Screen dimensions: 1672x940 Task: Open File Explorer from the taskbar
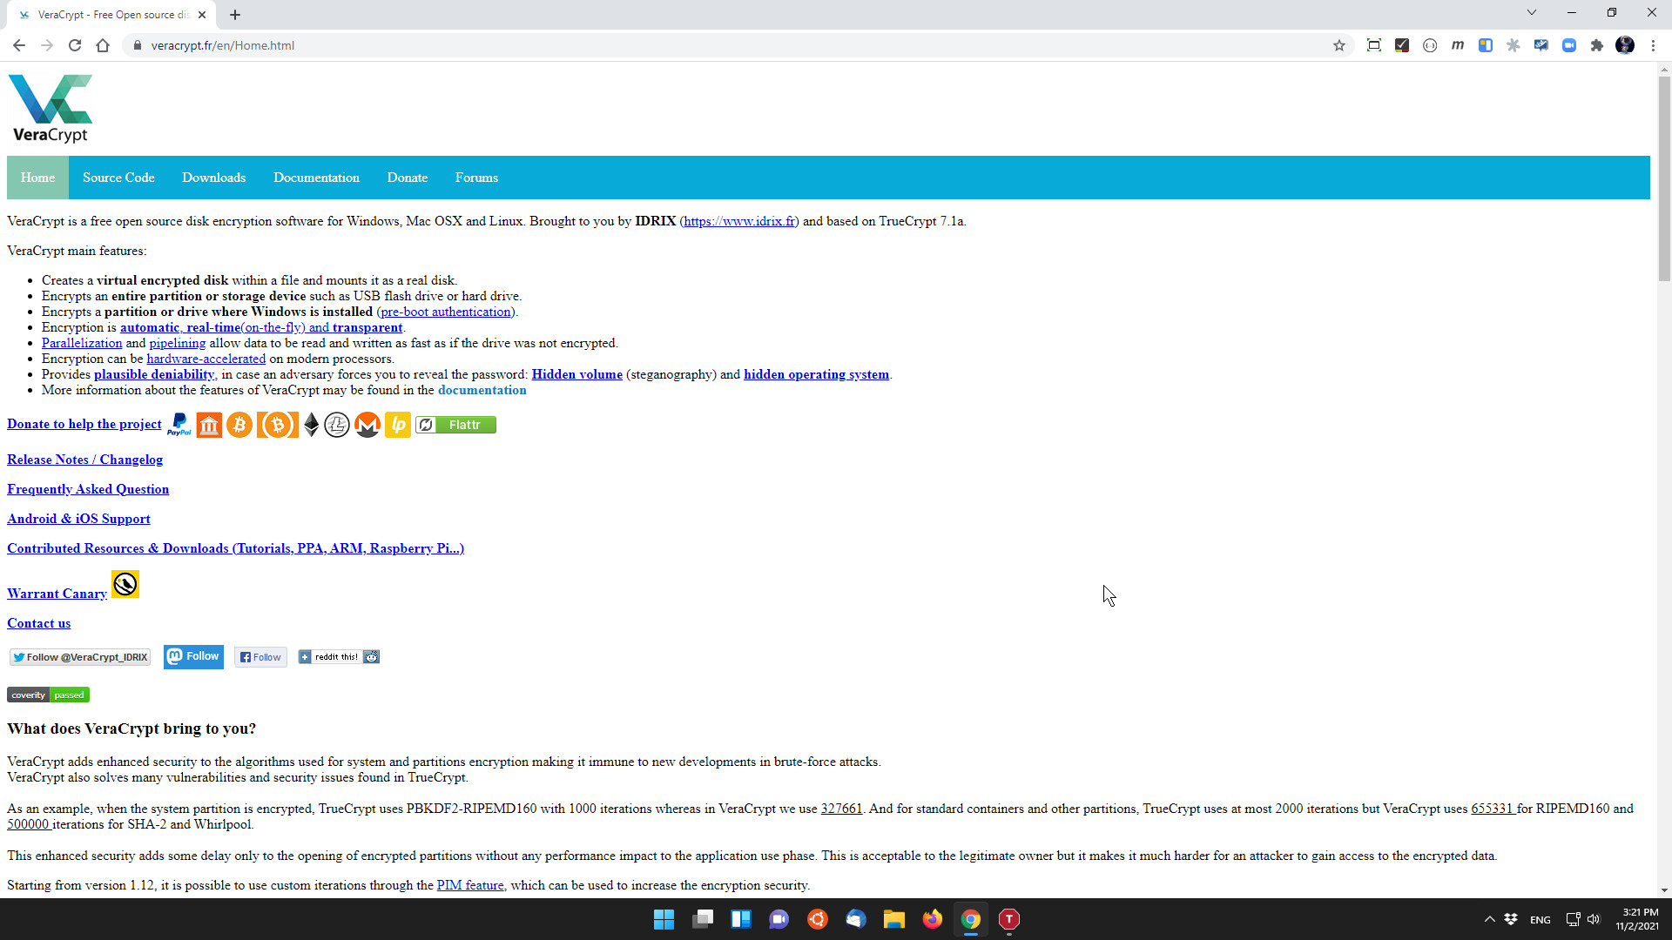click(x=893, y=919)
